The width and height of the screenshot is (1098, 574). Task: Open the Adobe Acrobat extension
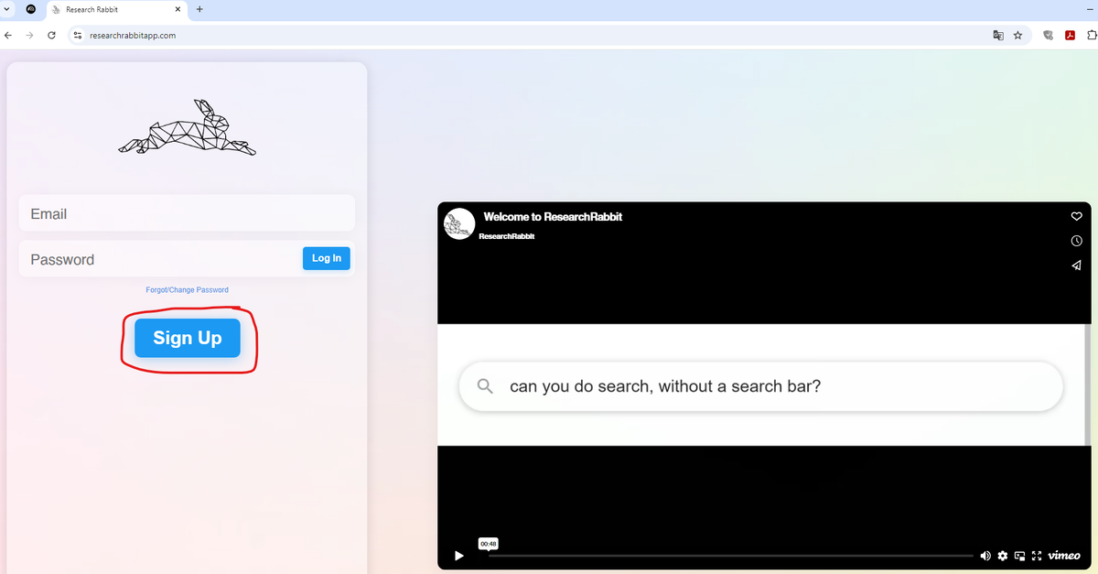1070,36
